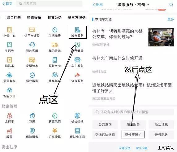177x152 pixels.
Task: Open the 浙江地税 service button
Action: tap(161, 124)
